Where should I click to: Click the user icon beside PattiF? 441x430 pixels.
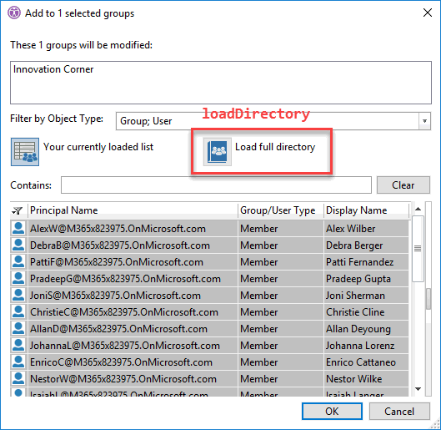(18, 261)
